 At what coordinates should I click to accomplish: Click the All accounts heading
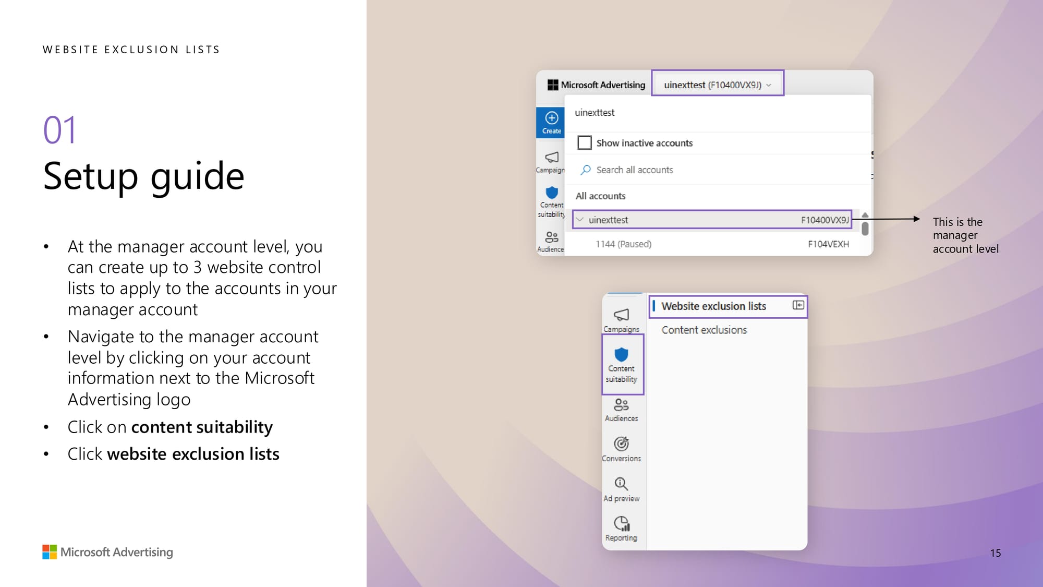pos(600,196)
